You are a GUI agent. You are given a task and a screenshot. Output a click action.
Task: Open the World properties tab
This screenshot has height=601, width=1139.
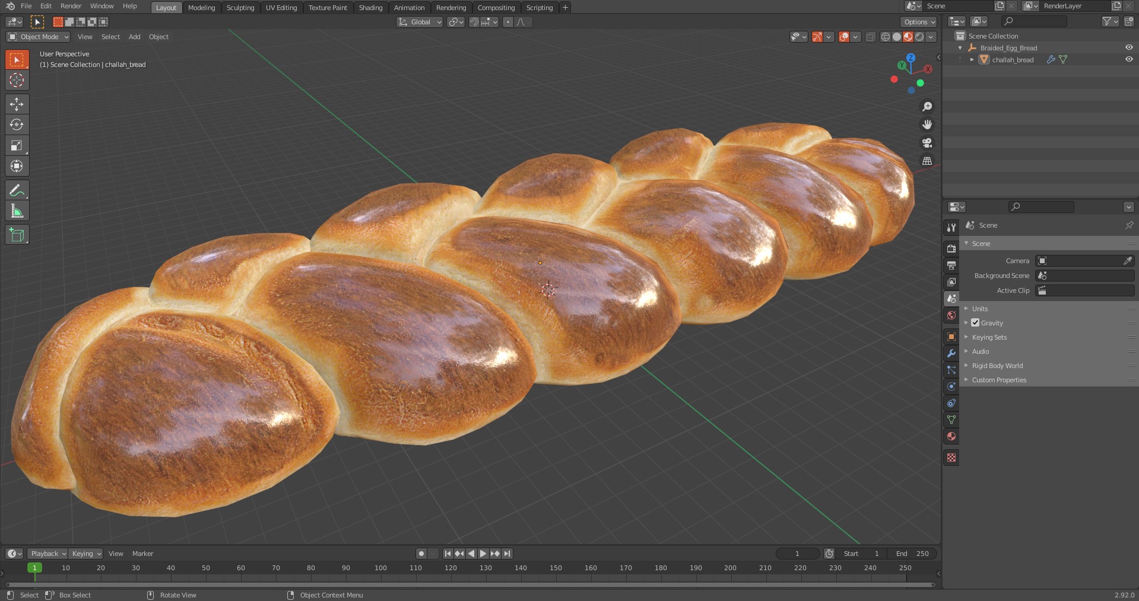[951, 315]
